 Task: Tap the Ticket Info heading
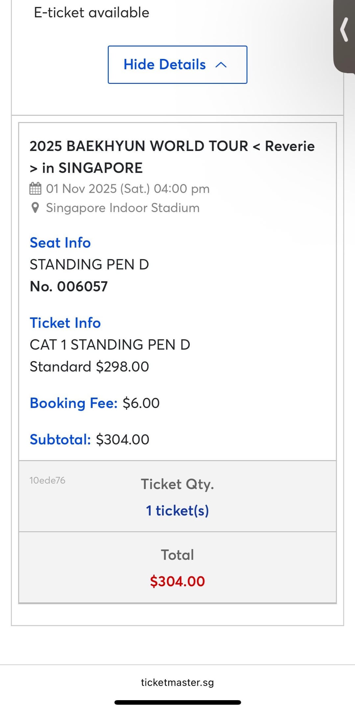point(65,323)
